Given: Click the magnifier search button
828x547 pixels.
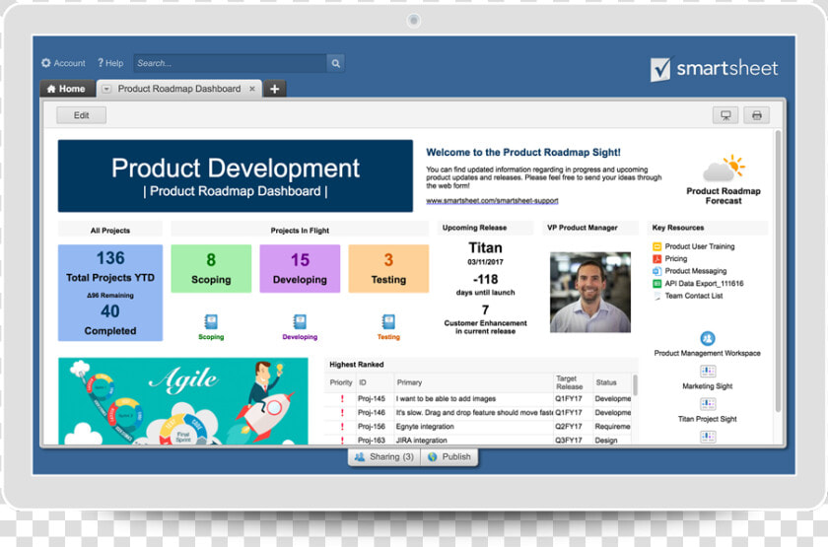Looking at the screenshot, I should point(336,63).
